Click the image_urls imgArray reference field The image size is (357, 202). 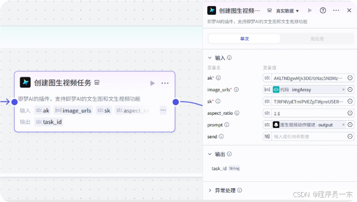[x=309, y=89]
